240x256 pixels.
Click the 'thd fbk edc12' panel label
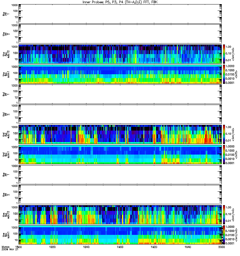pos(6,134)
